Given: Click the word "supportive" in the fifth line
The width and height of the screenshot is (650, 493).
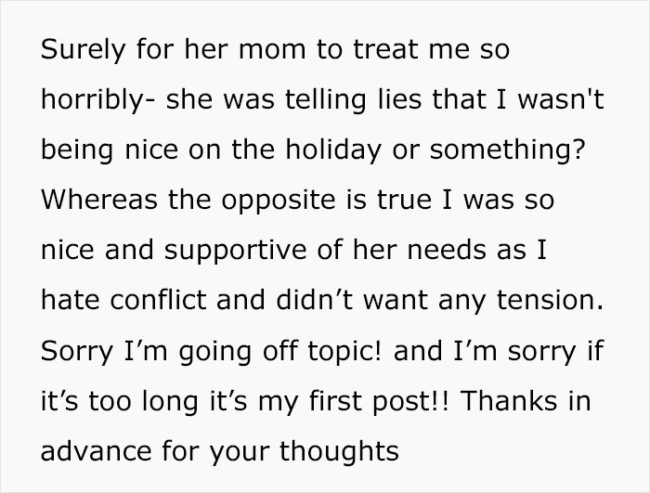Looking at the screenshot, I should [x=236, y=252].
